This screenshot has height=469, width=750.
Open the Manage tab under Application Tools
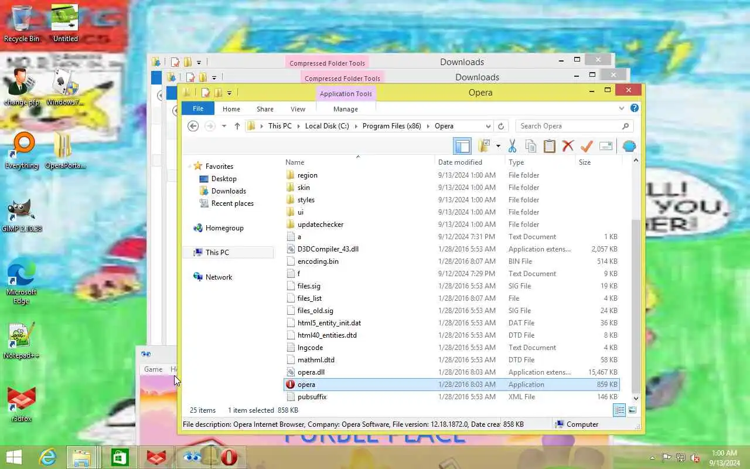[346, 109]
